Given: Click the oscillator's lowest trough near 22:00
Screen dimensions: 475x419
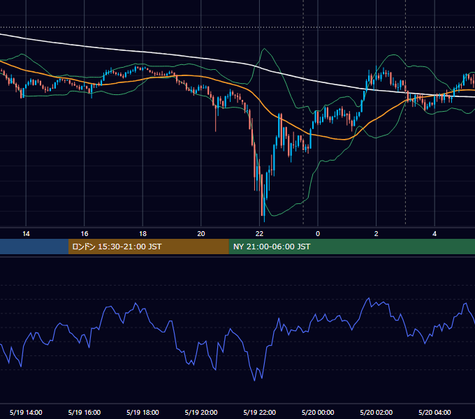Looking at the screenshot, I should pos(254,381).
